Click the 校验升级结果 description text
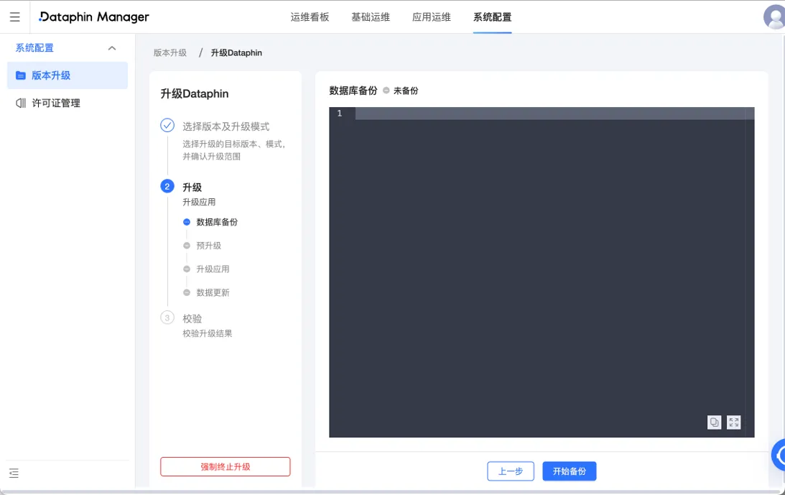785x495 pixels. pos(208,333)
